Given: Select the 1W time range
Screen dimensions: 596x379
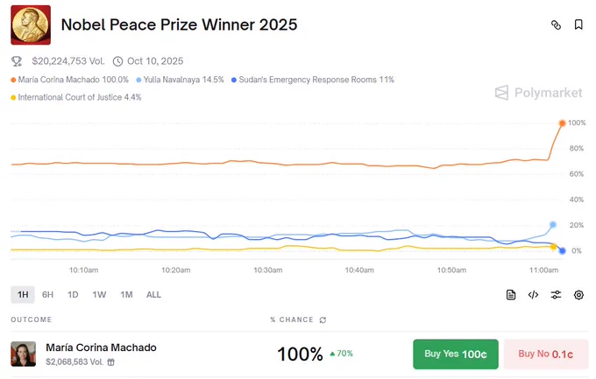Looking at the screenshot, I should pyautogui.click(x=99, y=295).
